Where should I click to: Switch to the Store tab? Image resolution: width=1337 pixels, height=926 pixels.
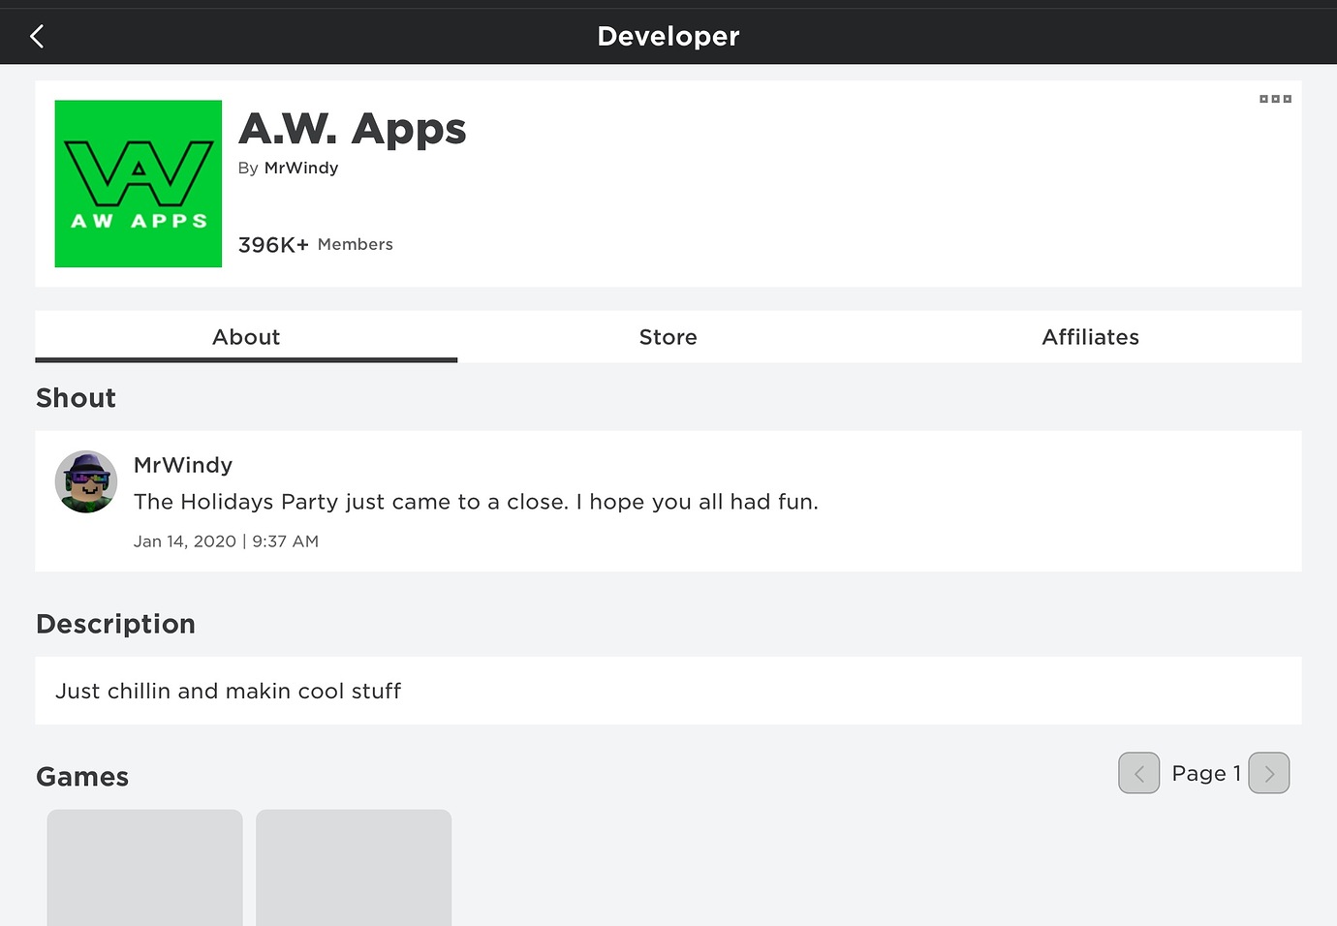point(668,337)
